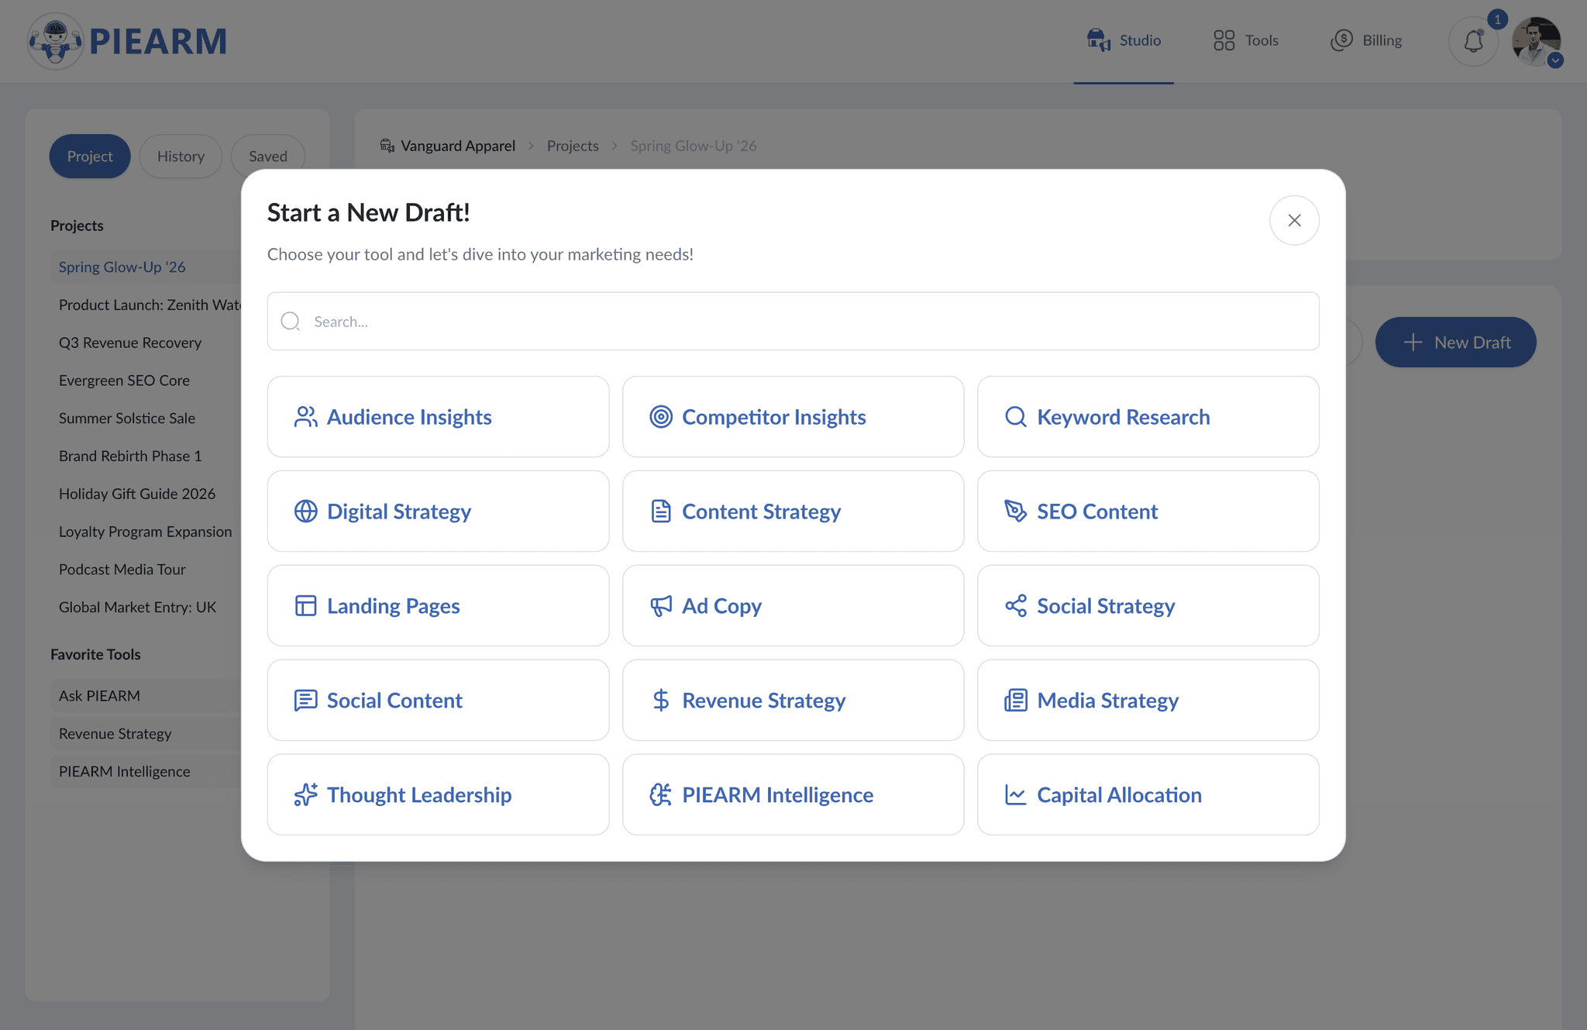Click the Social Strategy share icon
This screenshot has height=1030, width=1587.
[x=1016, y=606]
